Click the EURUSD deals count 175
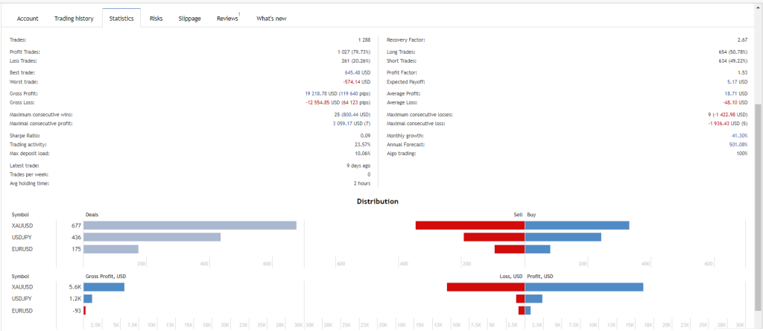Viewport: 763px width, 331px height. (x=75, y=249)
